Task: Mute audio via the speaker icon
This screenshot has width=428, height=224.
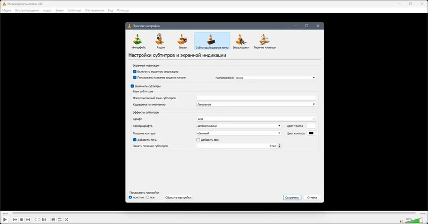Action: [x=401, y=221]
